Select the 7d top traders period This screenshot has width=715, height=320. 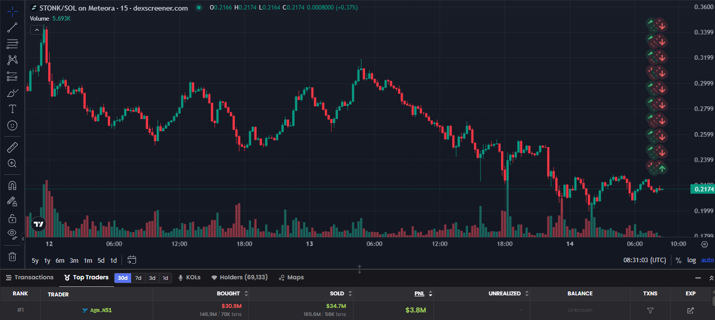(138, 278)
